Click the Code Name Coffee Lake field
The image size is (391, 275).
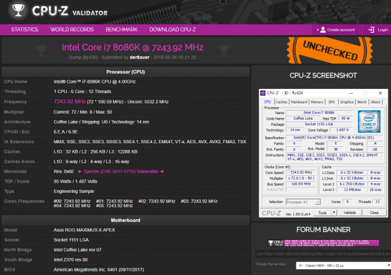[303, 118]
